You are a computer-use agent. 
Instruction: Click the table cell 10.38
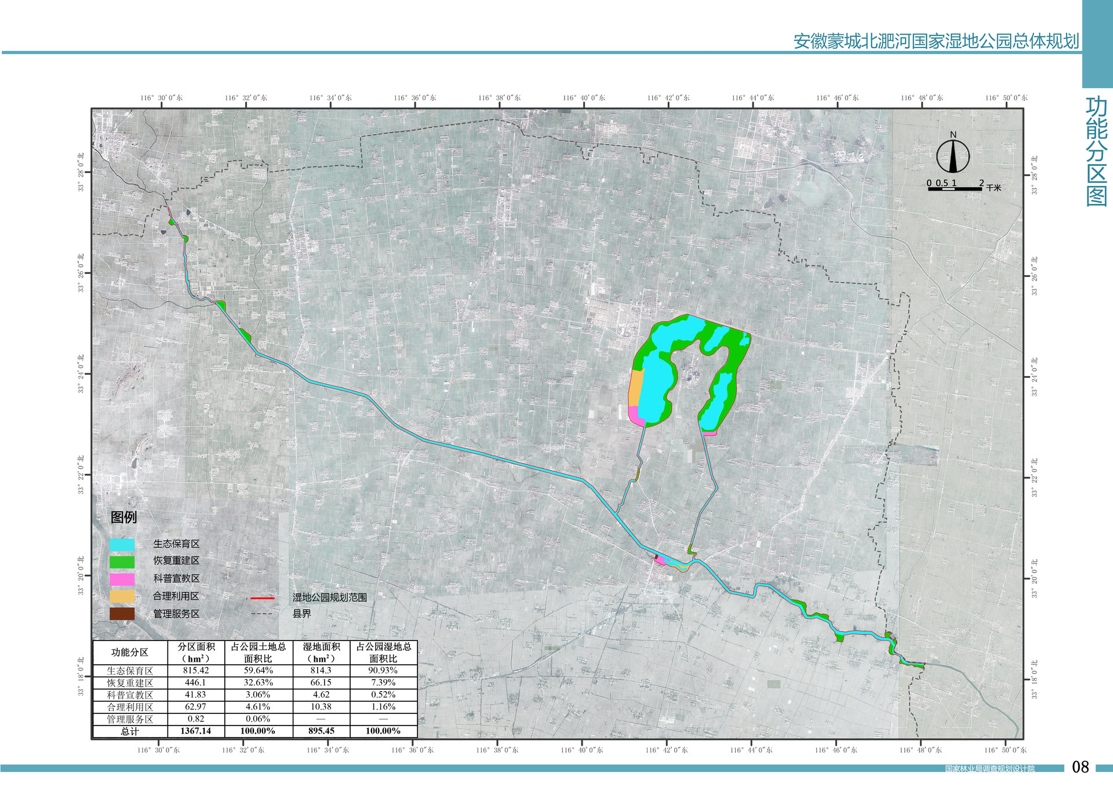[321, 707]
